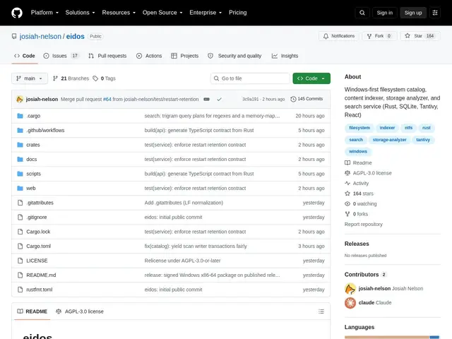Open the Report repository link
The image size is (452, 339).
click(x=364, y=225)
